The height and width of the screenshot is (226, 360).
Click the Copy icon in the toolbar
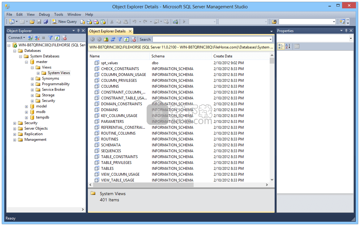tap(119, 22)
